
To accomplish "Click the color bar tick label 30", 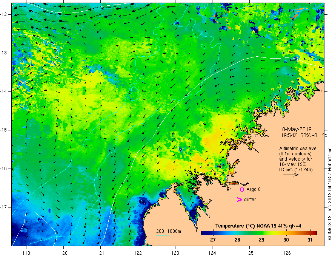I will click(286, 240).
